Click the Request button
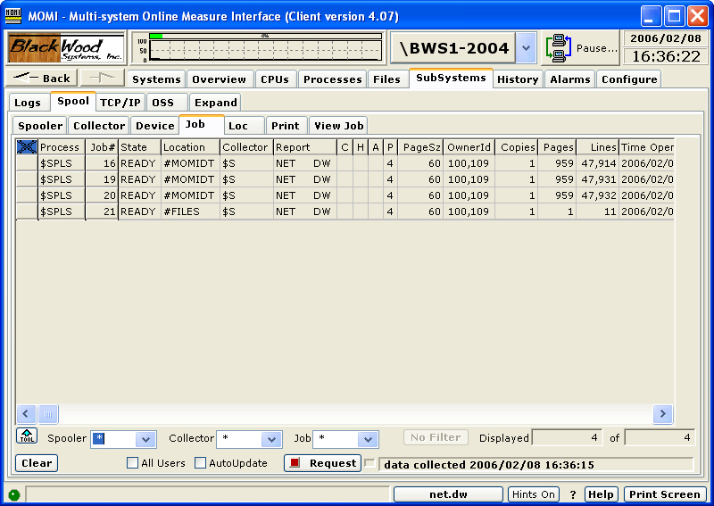Image resolution: width=714 pixels, height=506 pixels. tap(323, 463)
